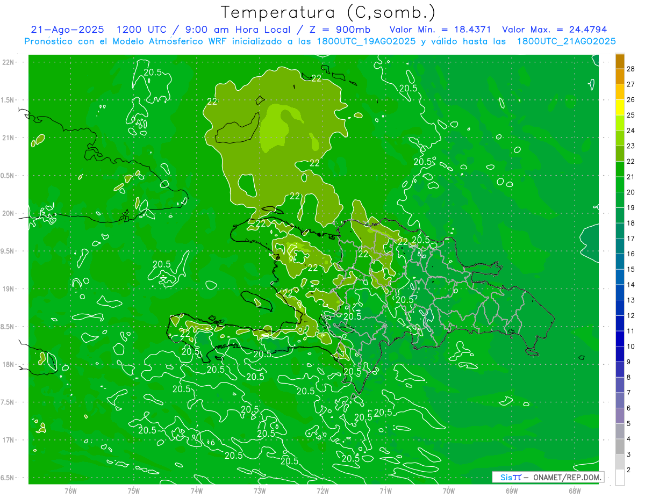The height and width of the screenshot is (498, 645).
Task: Click the dark blue swatch between 10 and 11
Action: [620, 339]
